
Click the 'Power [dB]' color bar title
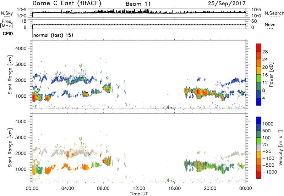(x=271, y=75)
